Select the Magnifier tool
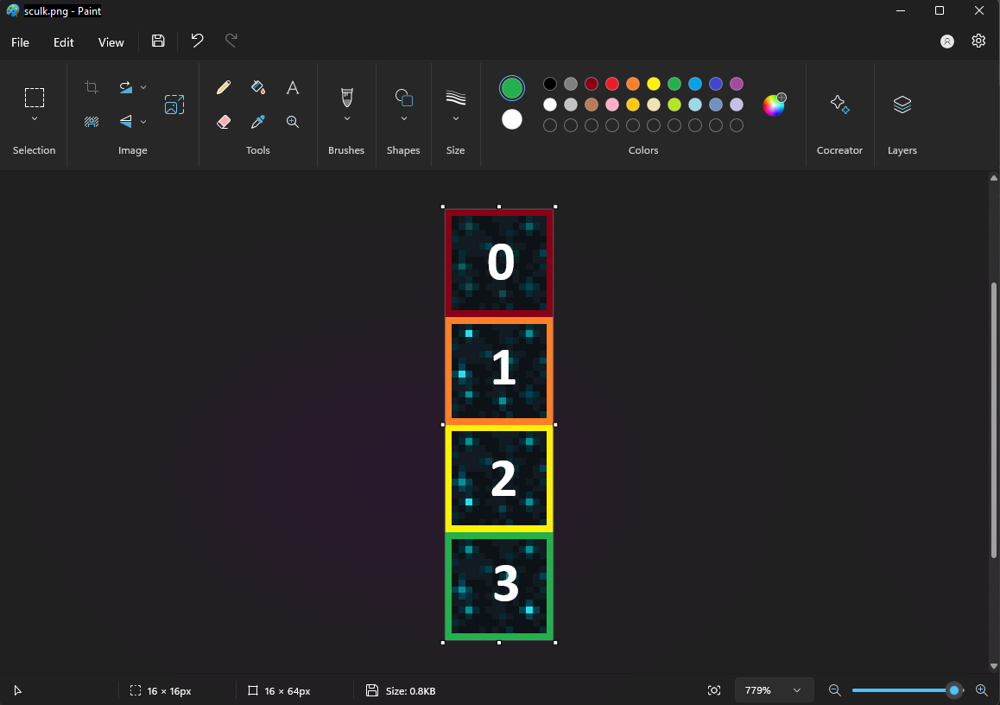1000x705 pixels. 293,121
